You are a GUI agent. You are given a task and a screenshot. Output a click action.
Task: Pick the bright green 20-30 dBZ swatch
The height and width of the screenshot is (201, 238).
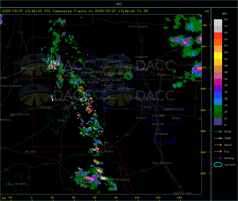(218, 108)
